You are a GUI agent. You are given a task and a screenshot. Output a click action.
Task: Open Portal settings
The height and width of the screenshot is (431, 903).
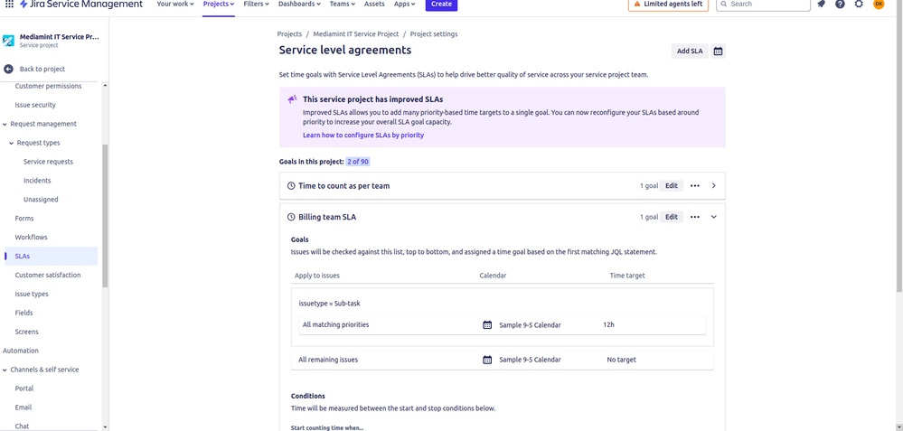click(24, 389)
